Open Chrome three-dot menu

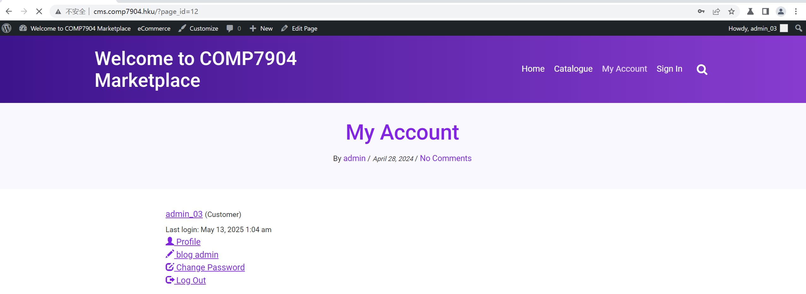[796, 12]
